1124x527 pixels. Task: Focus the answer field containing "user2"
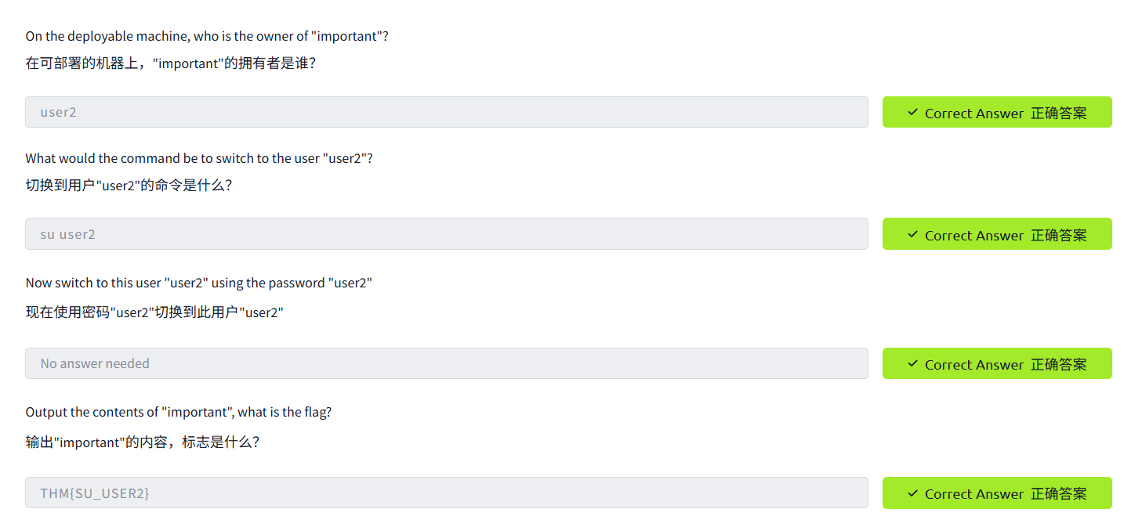tap(446, 112)
